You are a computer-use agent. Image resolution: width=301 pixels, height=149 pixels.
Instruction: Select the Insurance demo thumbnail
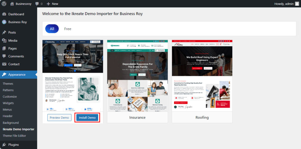coord(137,76)
